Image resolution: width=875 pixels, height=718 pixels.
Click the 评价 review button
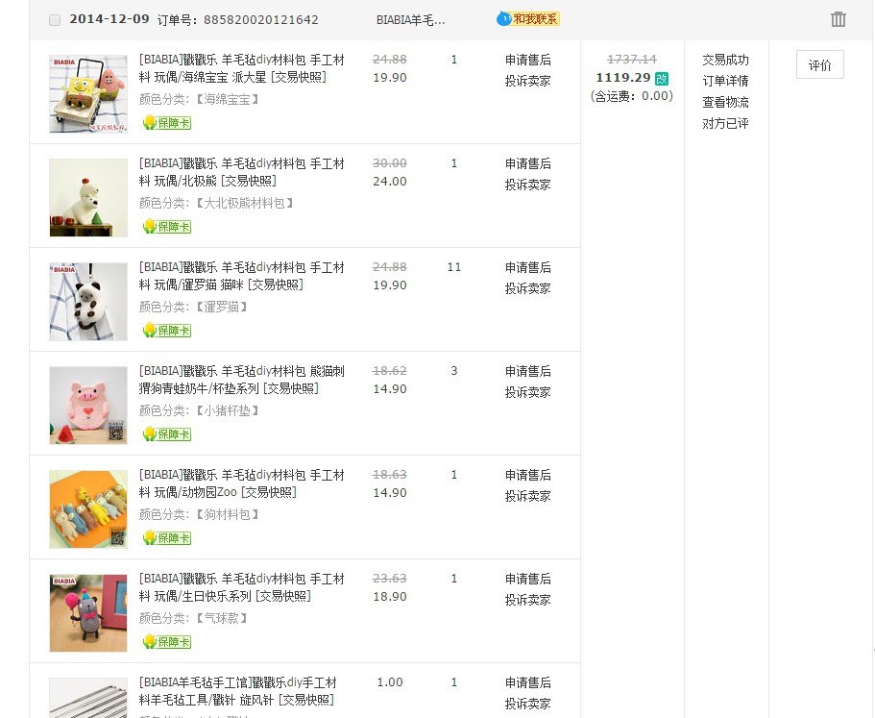[819, 64]
